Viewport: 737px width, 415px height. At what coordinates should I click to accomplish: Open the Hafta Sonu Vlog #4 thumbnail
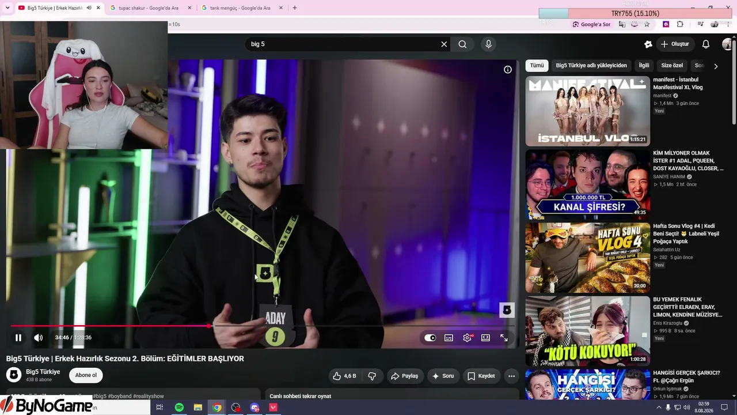[x=588, y=258]
